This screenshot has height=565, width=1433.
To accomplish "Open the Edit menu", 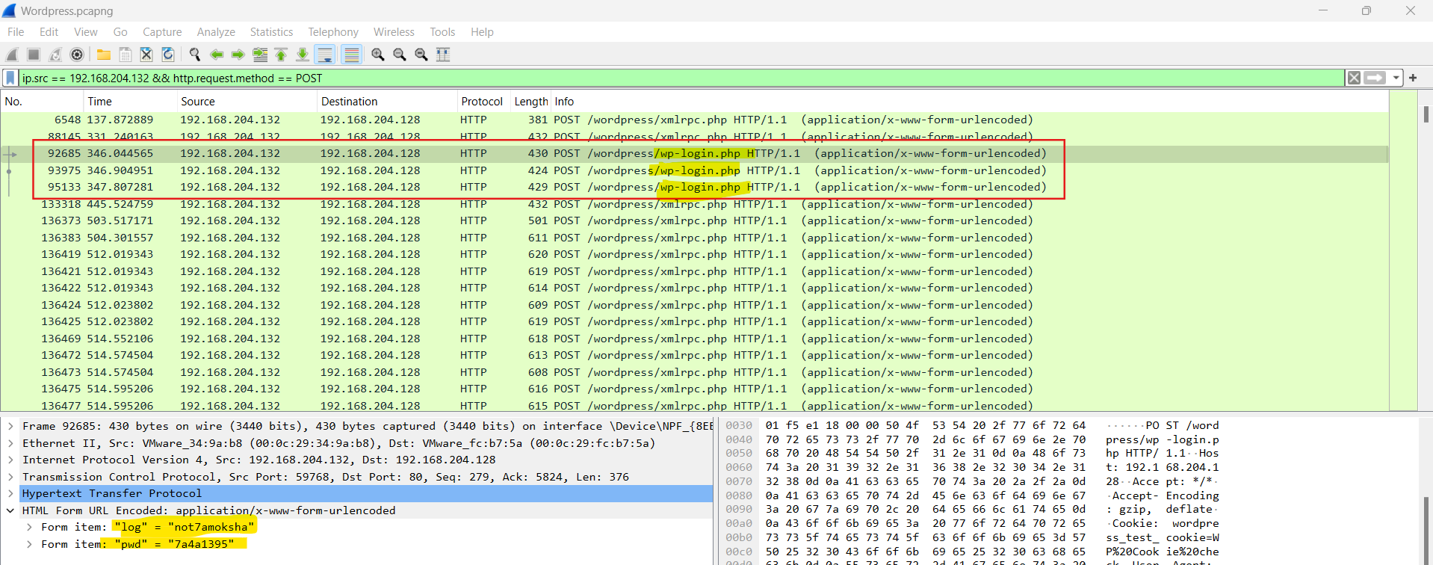I will [49, 32].
